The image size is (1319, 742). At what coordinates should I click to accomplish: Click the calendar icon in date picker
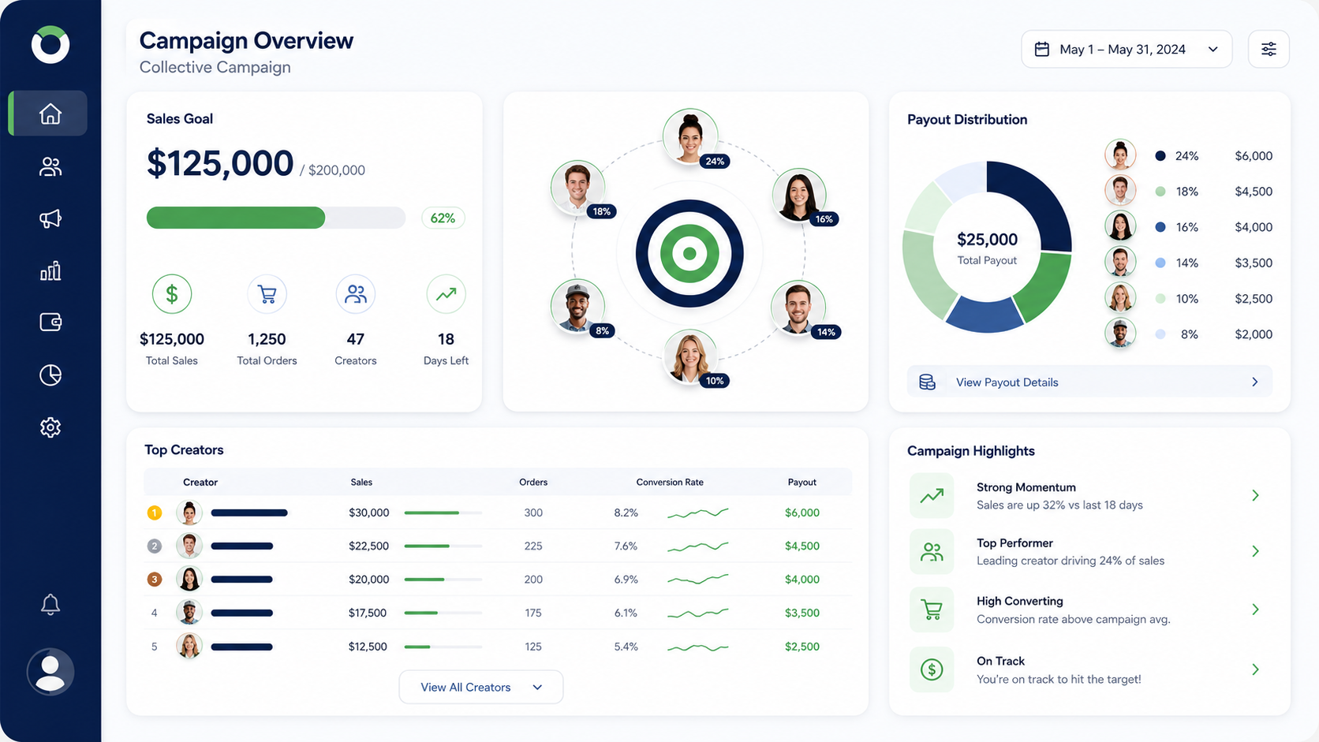tap(1041, 49)
